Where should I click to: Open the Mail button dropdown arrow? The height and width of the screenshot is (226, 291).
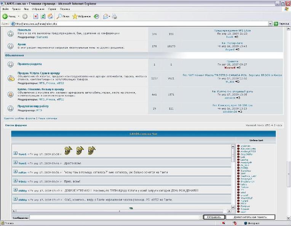point(109,16)
